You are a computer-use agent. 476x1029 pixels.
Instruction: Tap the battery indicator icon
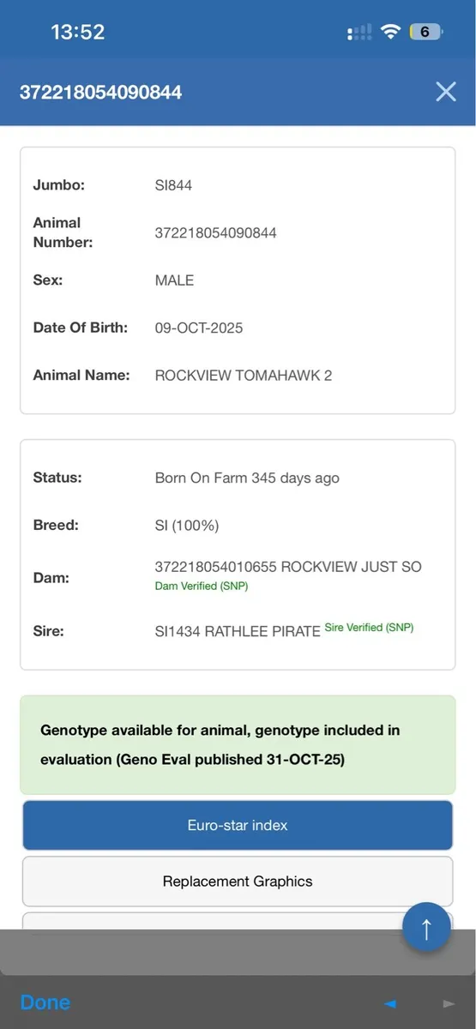426,32
